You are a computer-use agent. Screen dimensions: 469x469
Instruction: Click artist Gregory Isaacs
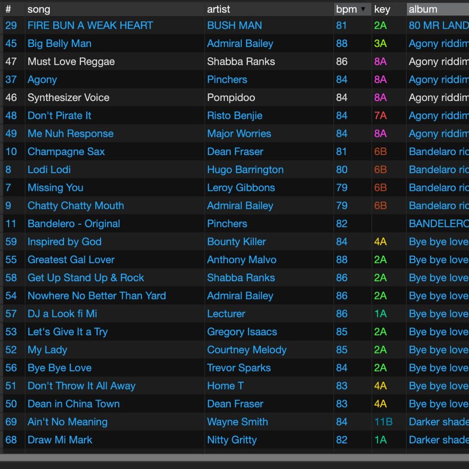tap(242, 332)
